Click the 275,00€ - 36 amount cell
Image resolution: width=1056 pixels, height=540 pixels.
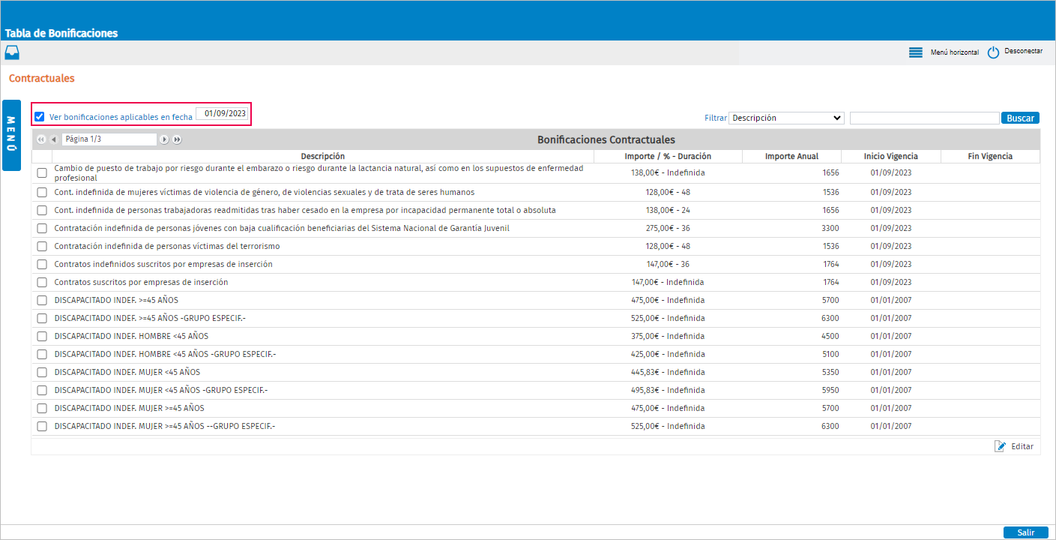tap(668, 229)
